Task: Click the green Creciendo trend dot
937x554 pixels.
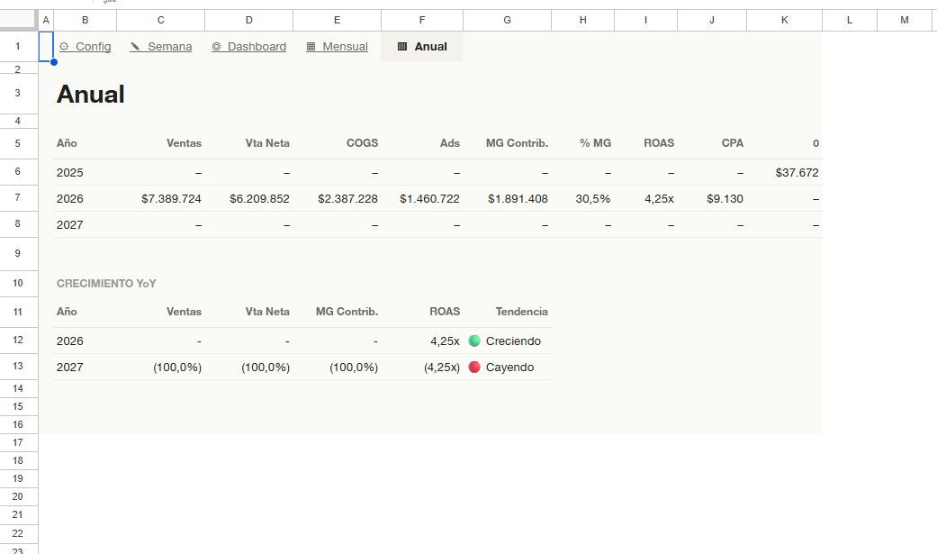Action: click(x=474, y=341)
